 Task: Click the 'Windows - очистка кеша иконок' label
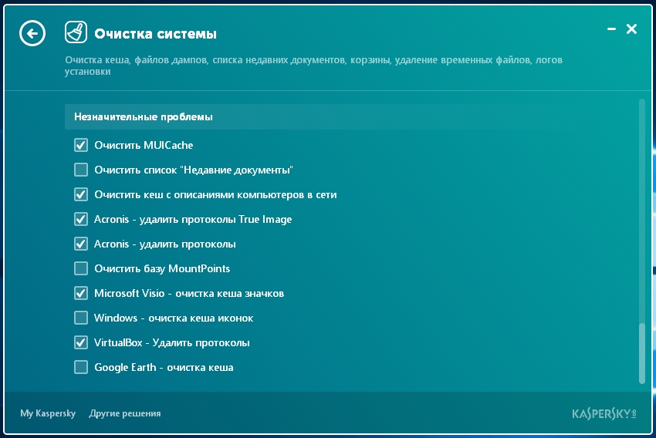[174, 318]
